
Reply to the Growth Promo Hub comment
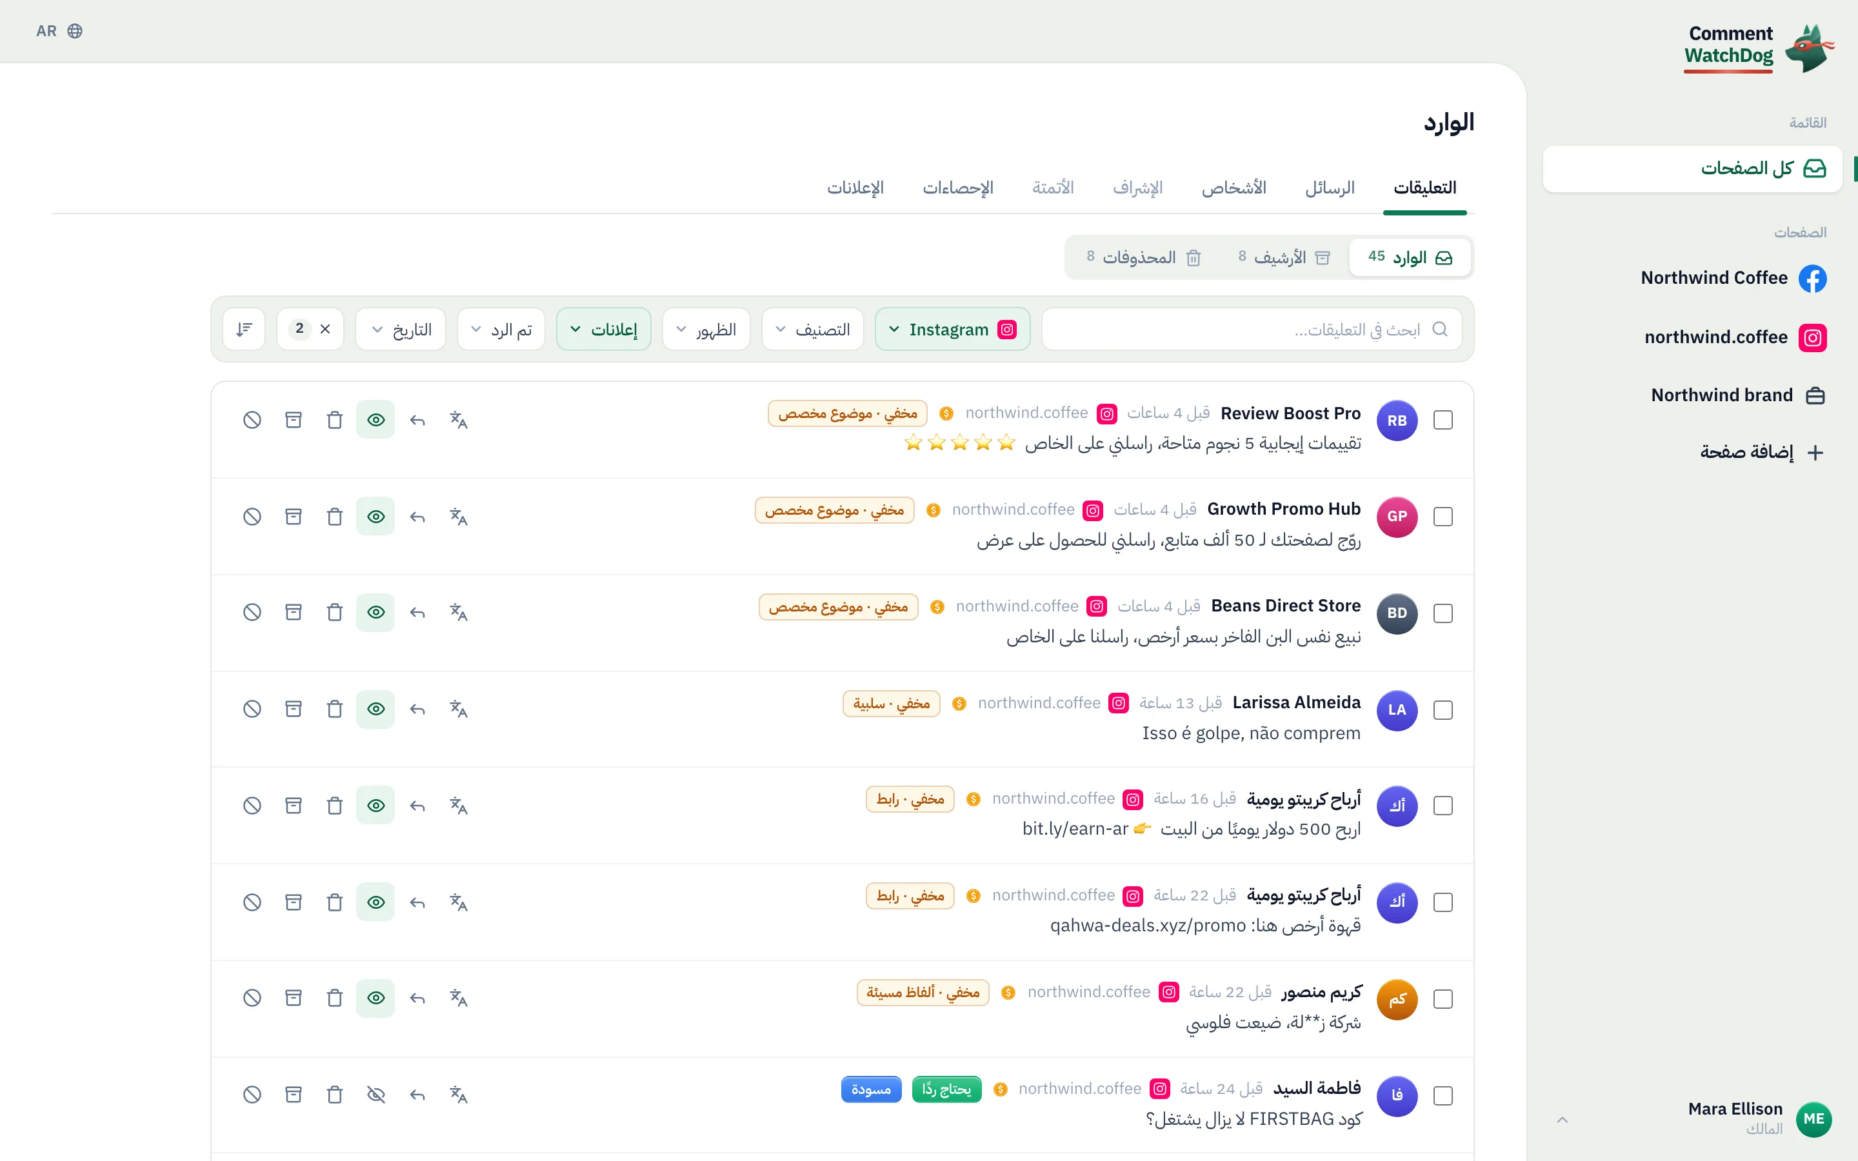pyautogui.click(x=417, y=517)
